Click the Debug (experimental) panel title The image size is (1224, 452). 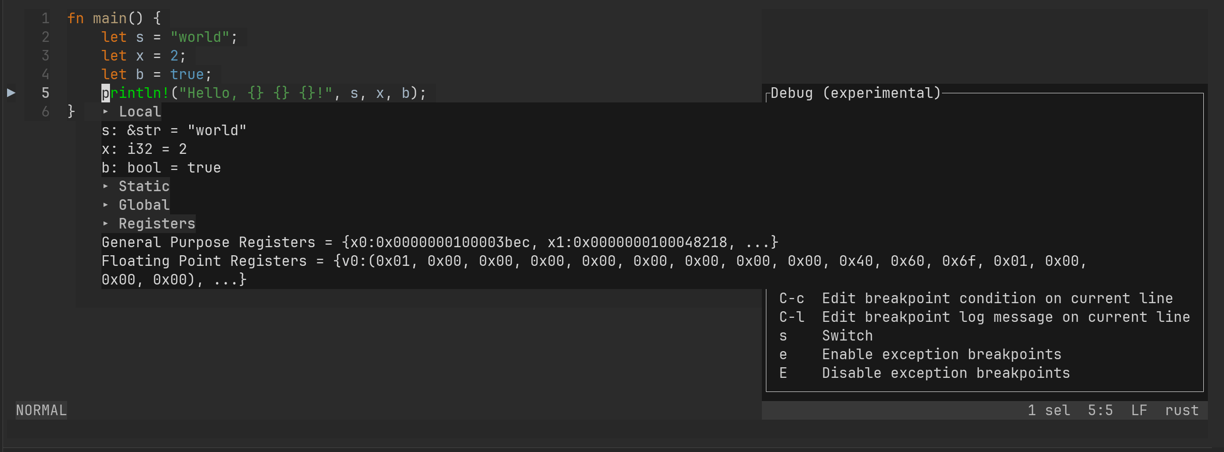coord(855,93)
